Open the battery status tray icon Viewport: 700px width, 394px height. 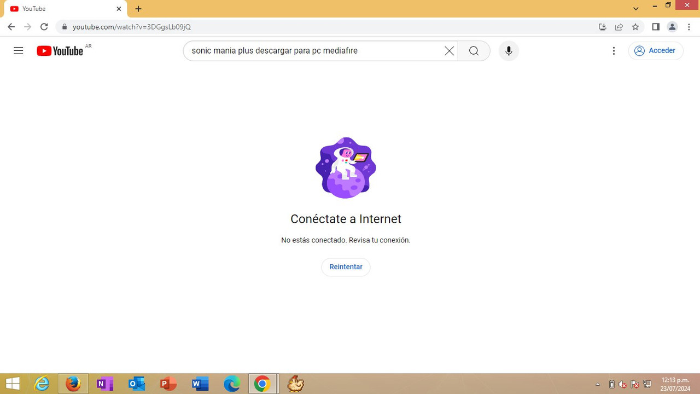[x=611, y=384]
